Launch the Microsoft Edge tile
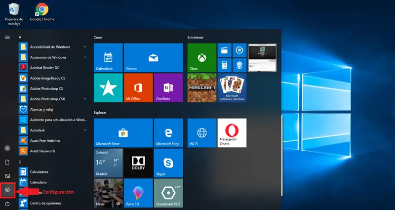 (168, 133)
